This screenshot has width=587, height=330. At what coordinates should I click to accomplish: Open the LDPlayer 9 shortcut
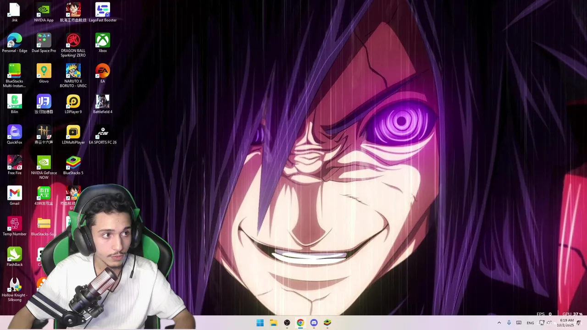73,104
